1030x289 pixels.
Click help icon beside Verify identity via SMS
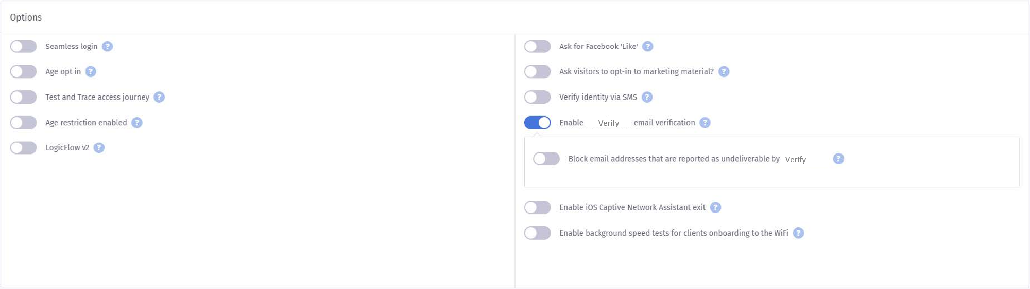(x=647, y=97)
